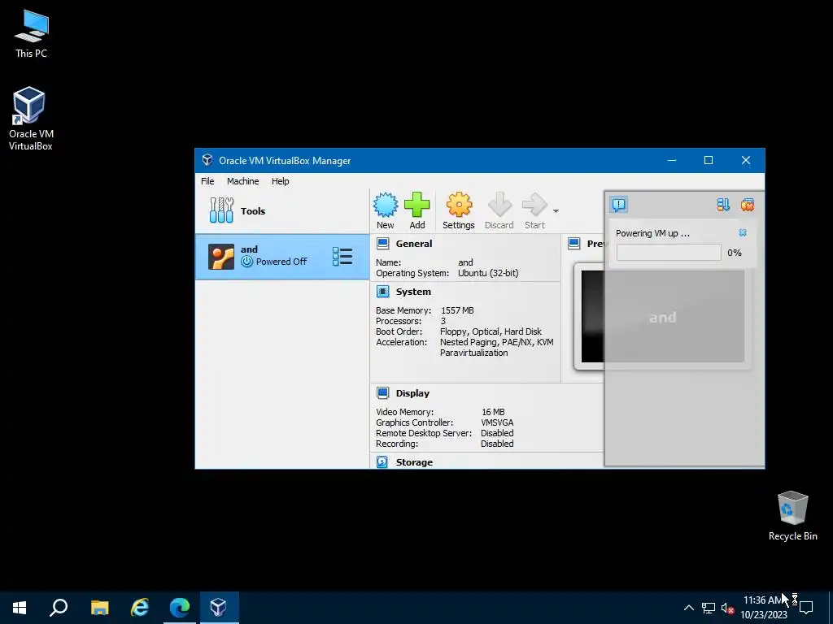The height and width of the screenshot is (624, 833).
Task: Click the General section monitor icon
Action: point(382,244)
